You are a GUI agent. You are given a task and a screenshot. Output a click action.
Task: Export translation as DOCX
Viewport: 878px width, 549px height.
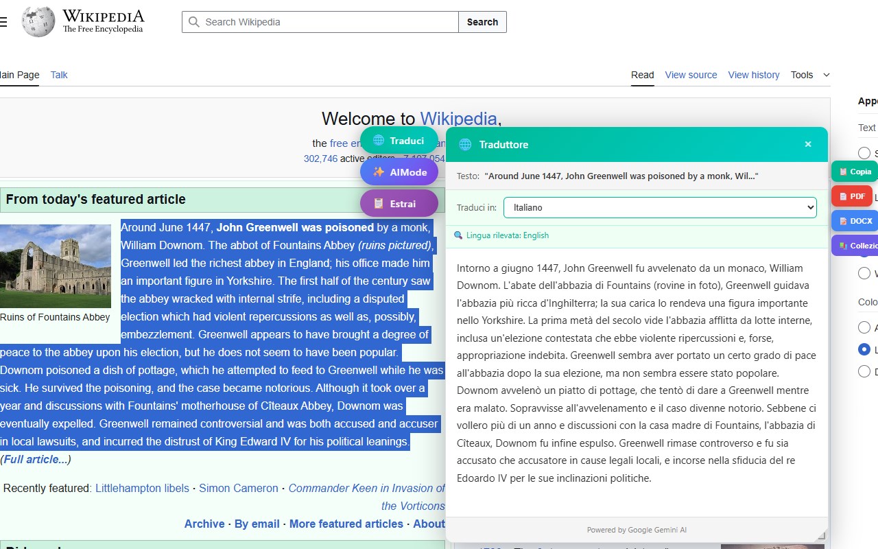(x=855, y=221)
